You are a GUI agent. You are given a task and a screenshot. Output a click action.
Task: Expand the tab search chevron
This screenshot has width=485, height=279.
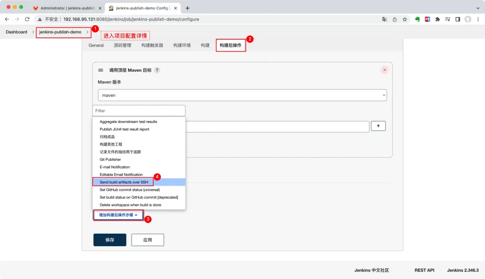tap(478, 8)
